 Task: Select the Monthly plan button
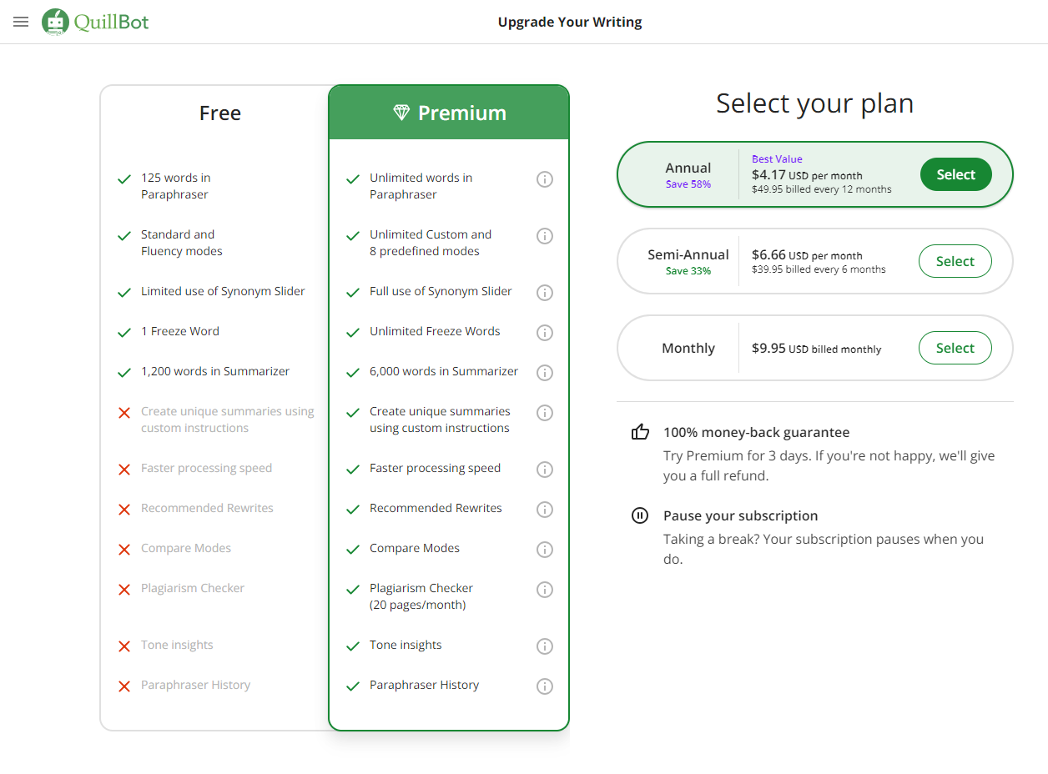point(955,348)
